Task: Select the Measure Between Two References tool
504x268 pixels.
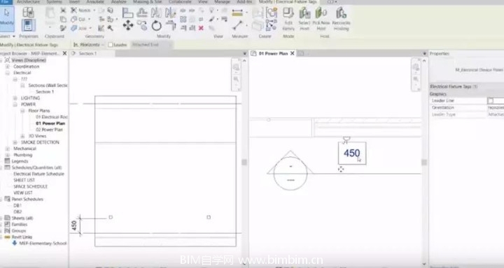Action: pyautogui.click(x=237, y=25)
